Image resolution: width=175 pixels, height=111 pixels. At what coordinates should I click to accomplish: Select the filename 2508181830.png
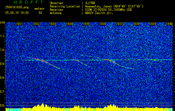tap(17, 7)
